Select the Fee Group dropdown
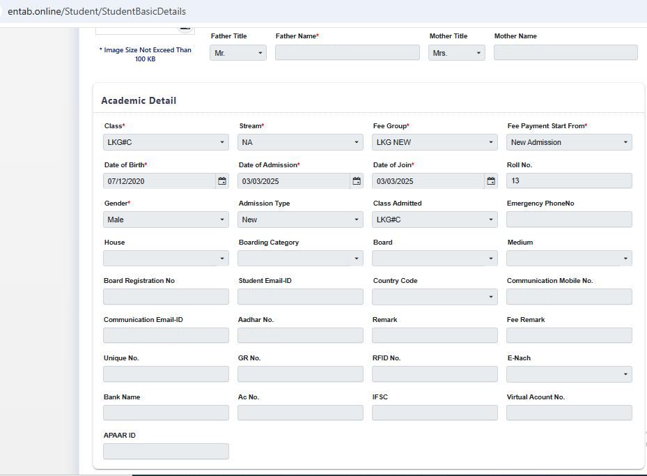This screenshot has height=476, width=647. click(x=435, y=142)
